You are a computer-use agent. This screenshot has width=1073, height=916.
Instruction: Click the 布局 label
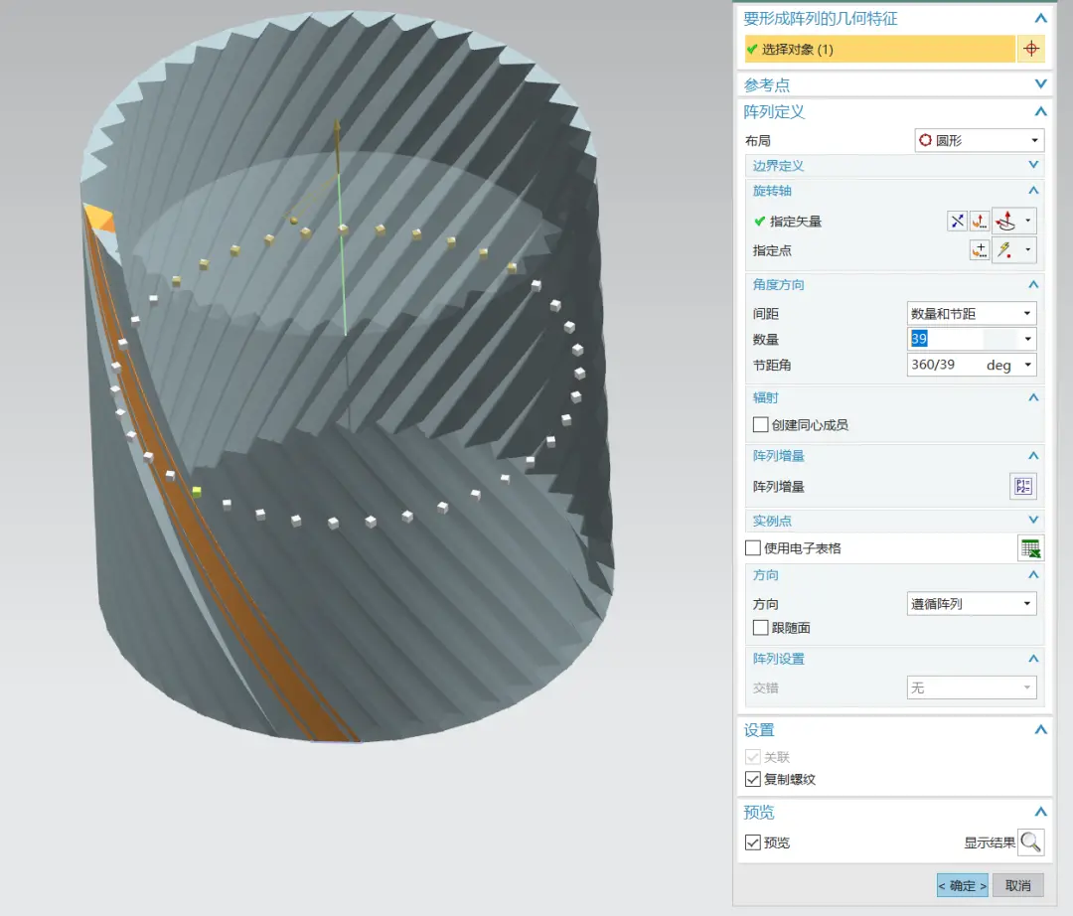(757, 140)
